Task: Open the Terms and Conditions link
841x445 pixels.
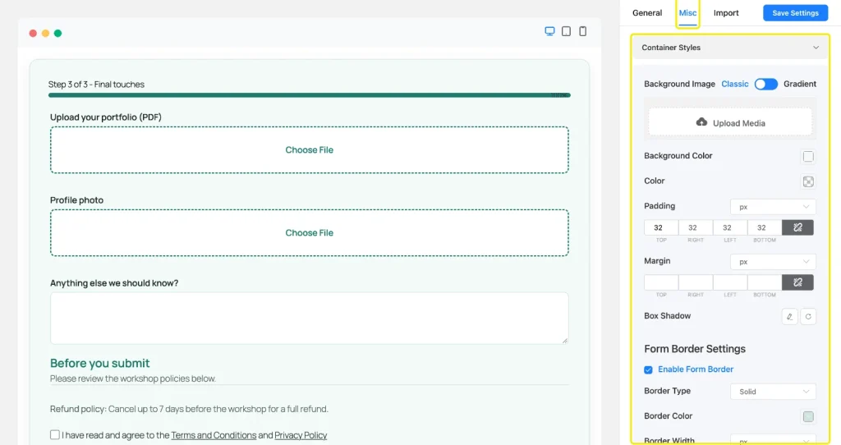Action: tap(214, 435)
